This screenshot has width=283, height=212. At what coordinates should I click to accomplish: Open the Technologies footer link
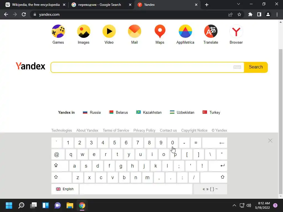point(62,130)
